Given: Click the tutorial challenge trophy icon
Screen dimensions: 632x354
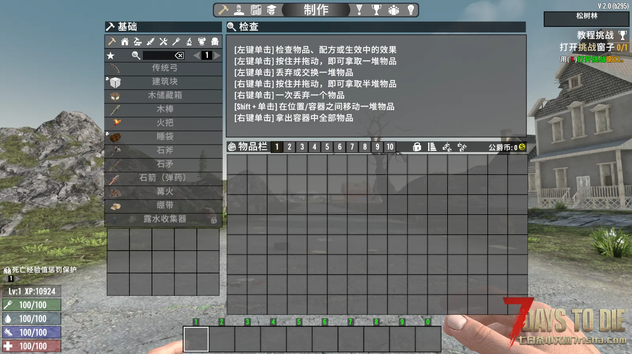Looking at the screenshot, I should point(623,35).
